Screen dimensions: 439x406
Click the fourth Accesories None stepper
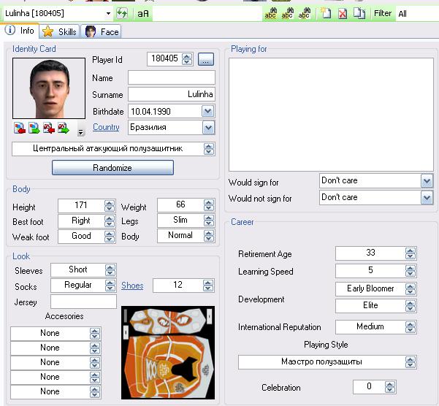click(95, 378)
